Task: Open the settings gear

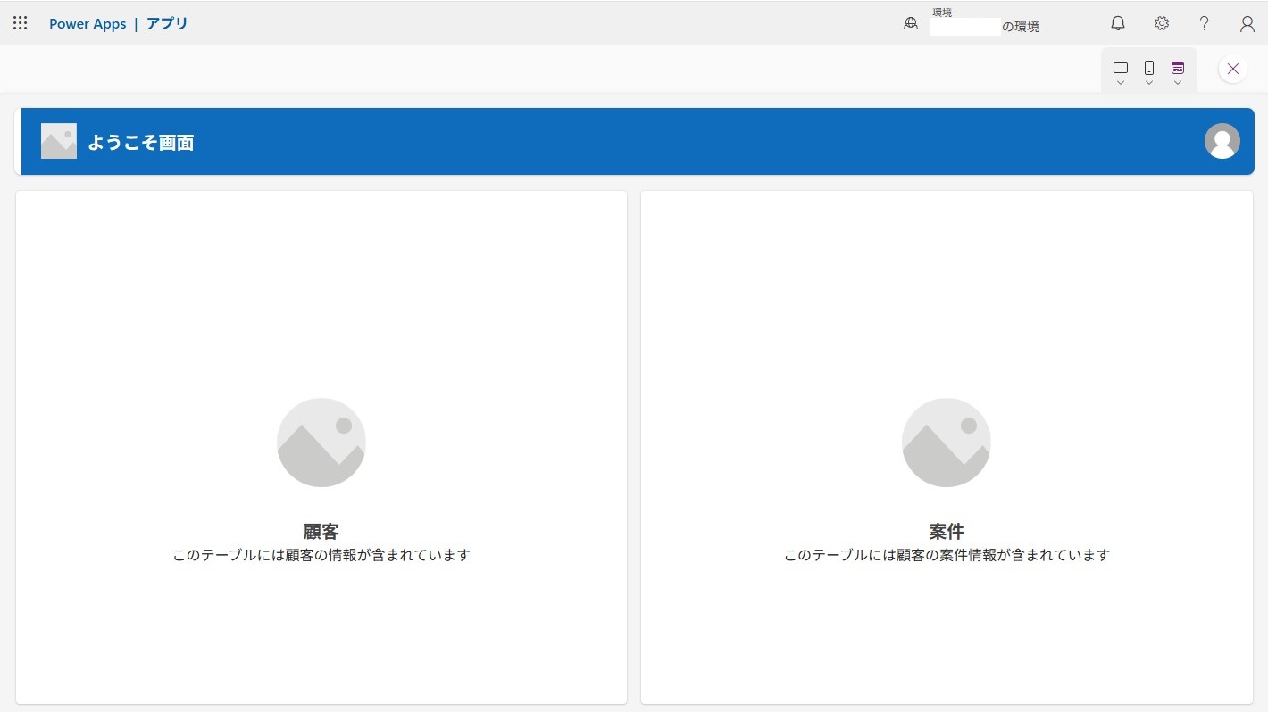Action: (1161, 23)
